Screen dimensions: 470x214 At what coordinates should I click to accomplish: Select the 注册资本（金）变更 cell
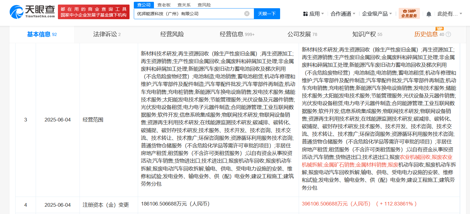109,205
